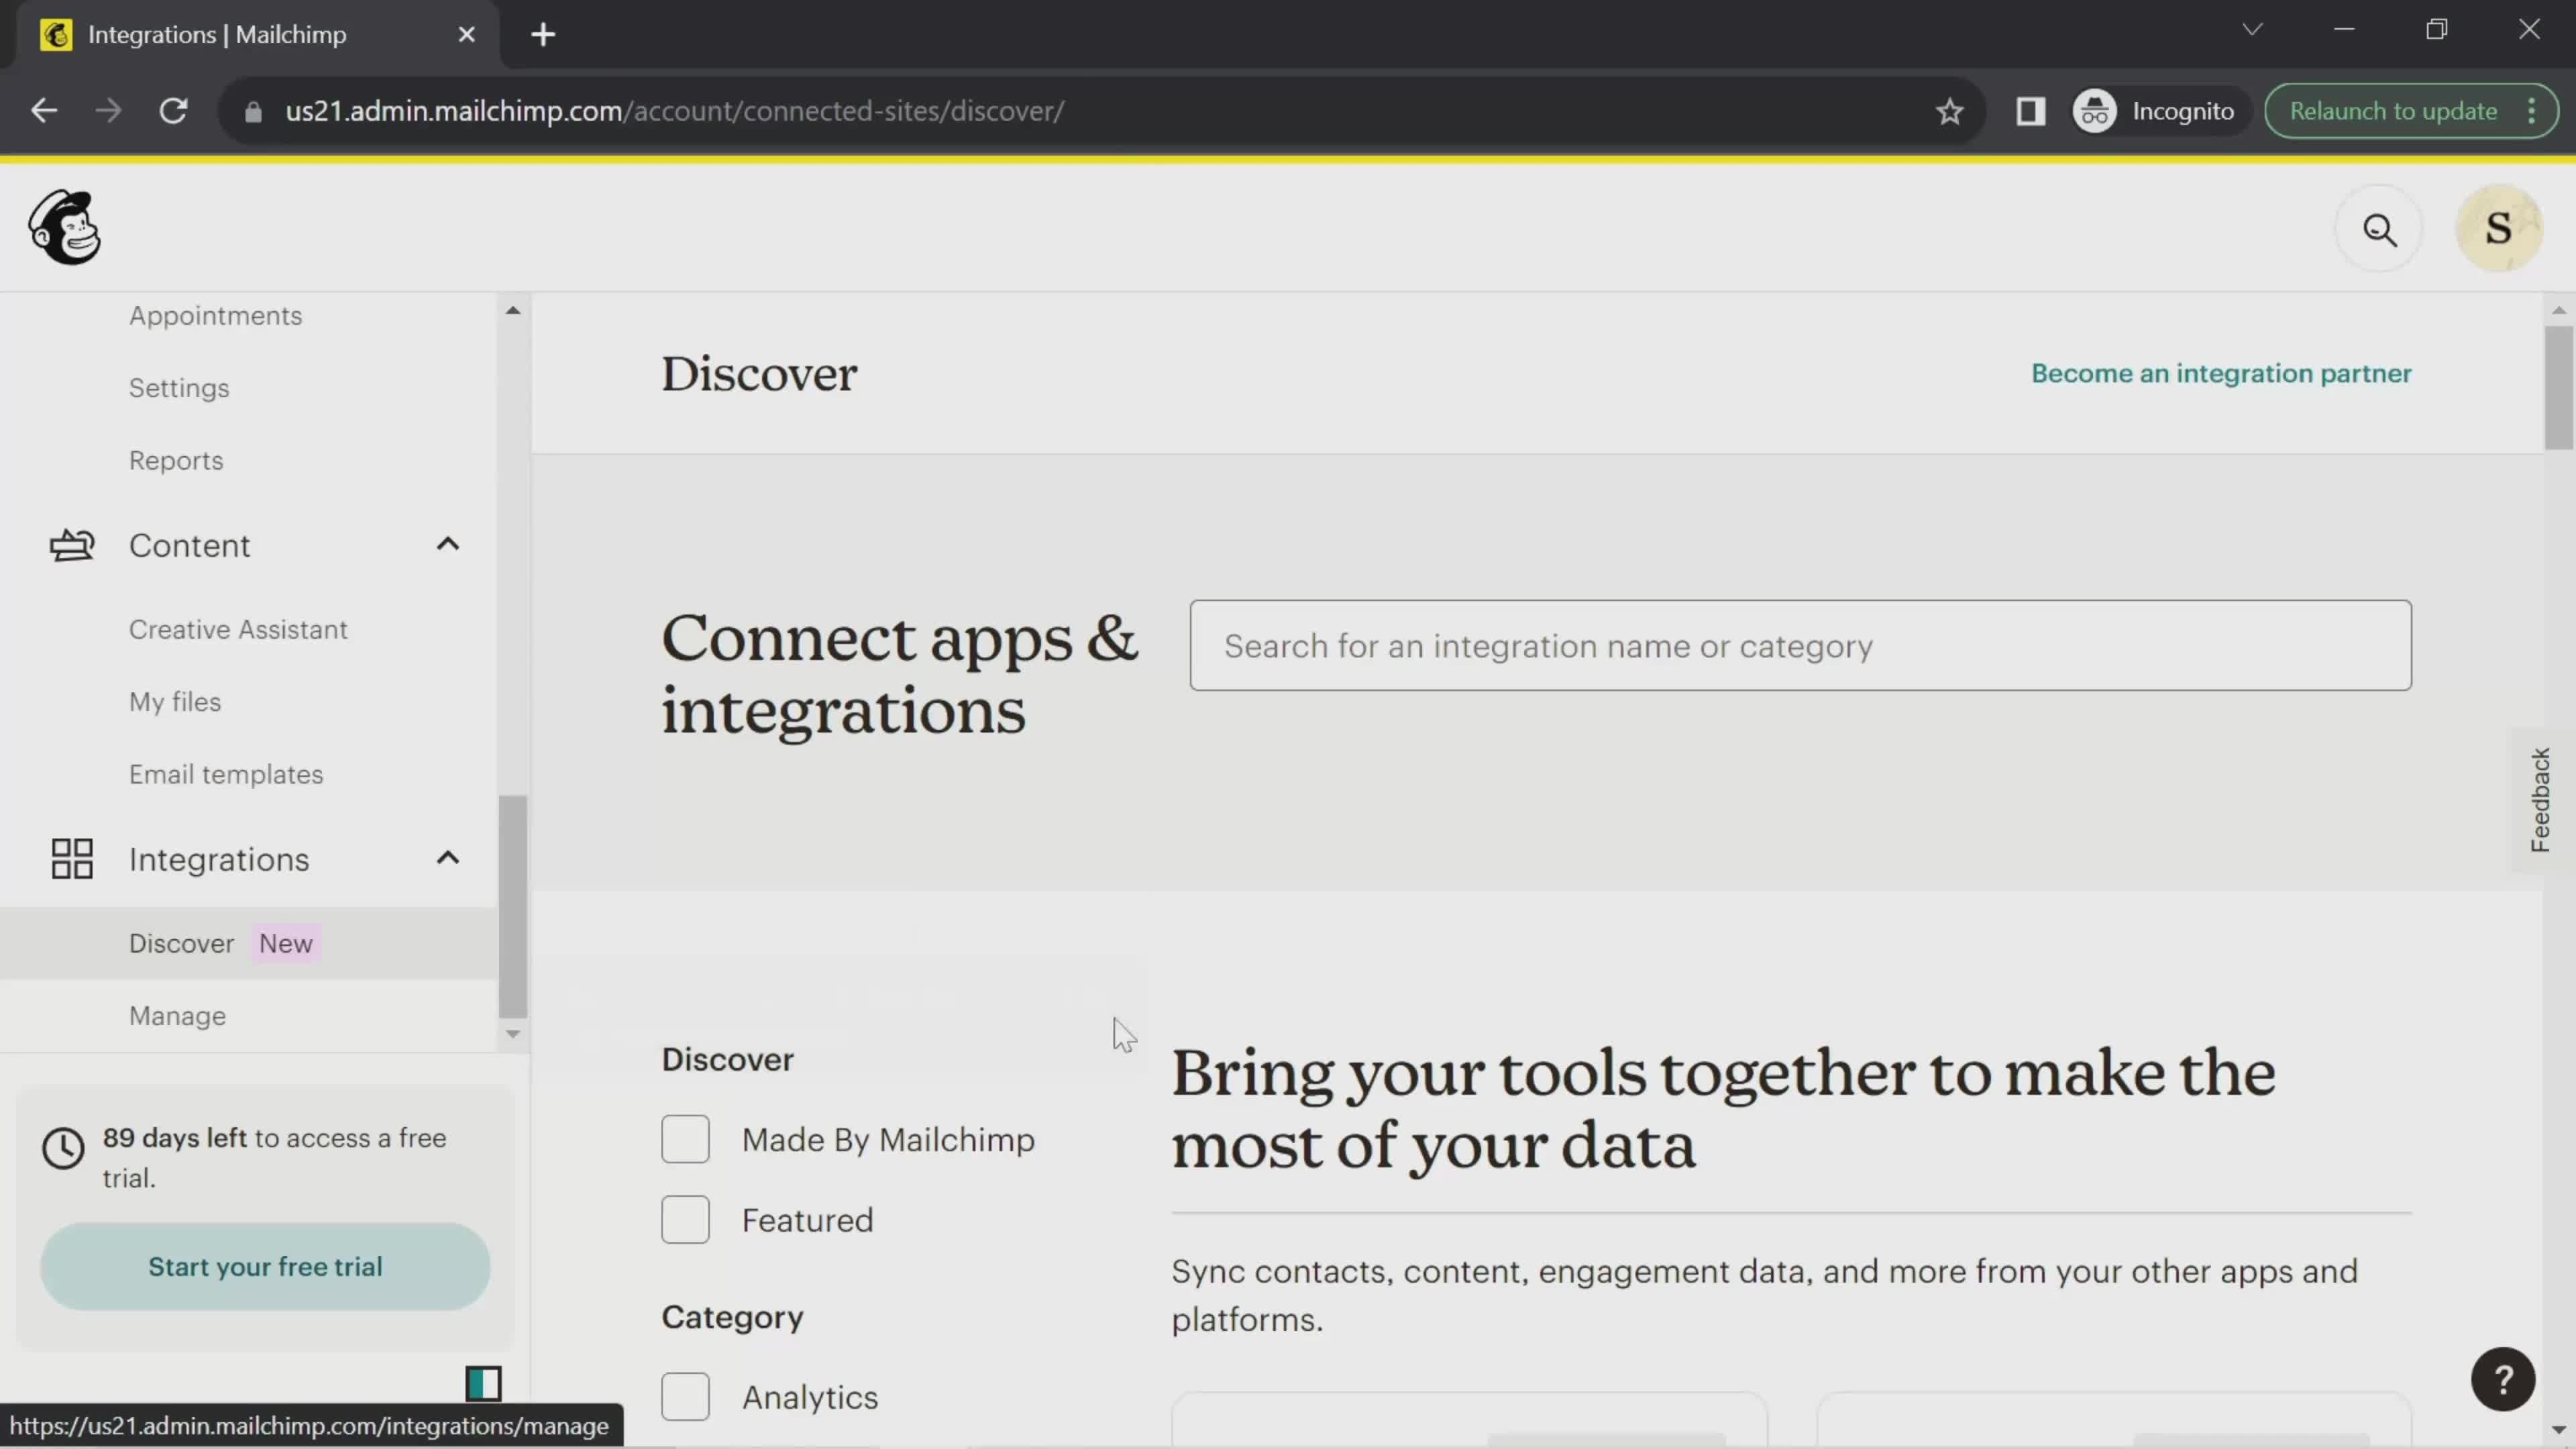Open Settings in the sidebar
Screen dimensions: 2576x1449
179,388
